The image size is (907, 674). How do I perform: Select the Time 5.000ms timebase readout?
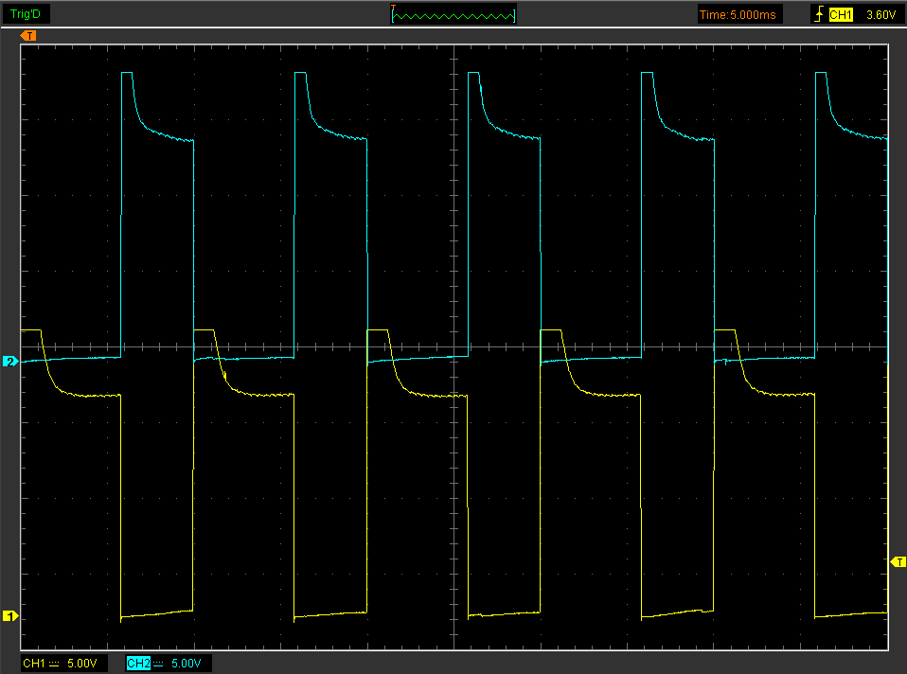pos(739,14)
